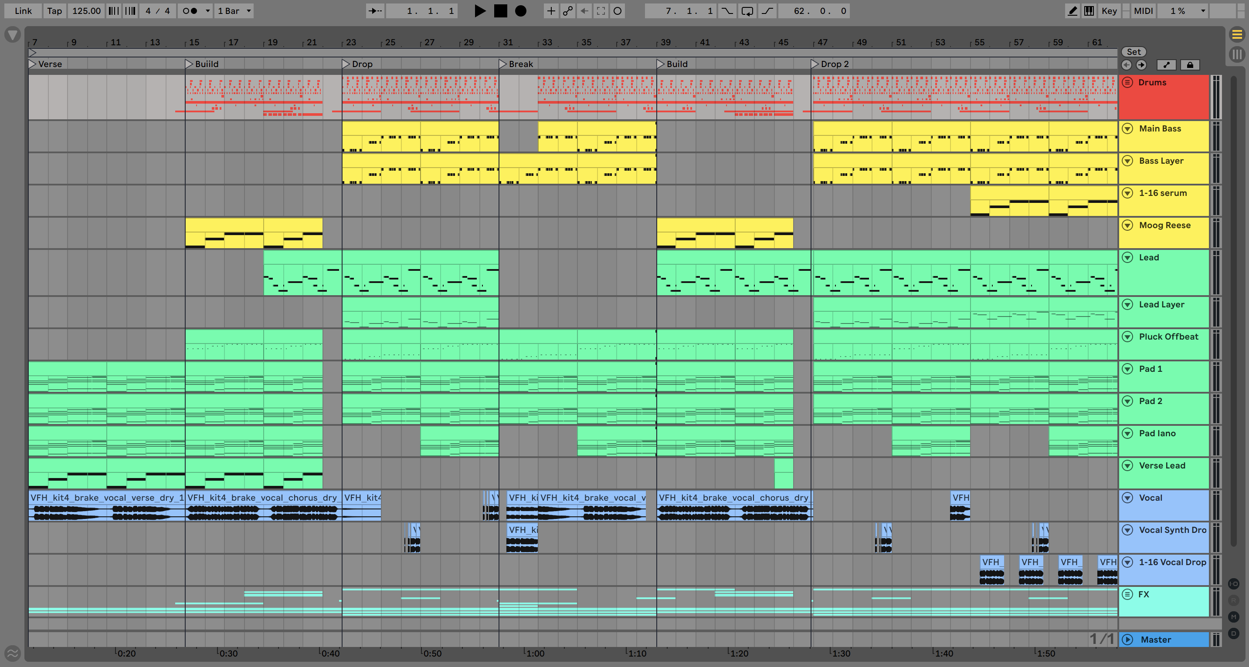Enable Follow playback arrow button
This screenshot has height=667, width=1249.
coord(375,10)
